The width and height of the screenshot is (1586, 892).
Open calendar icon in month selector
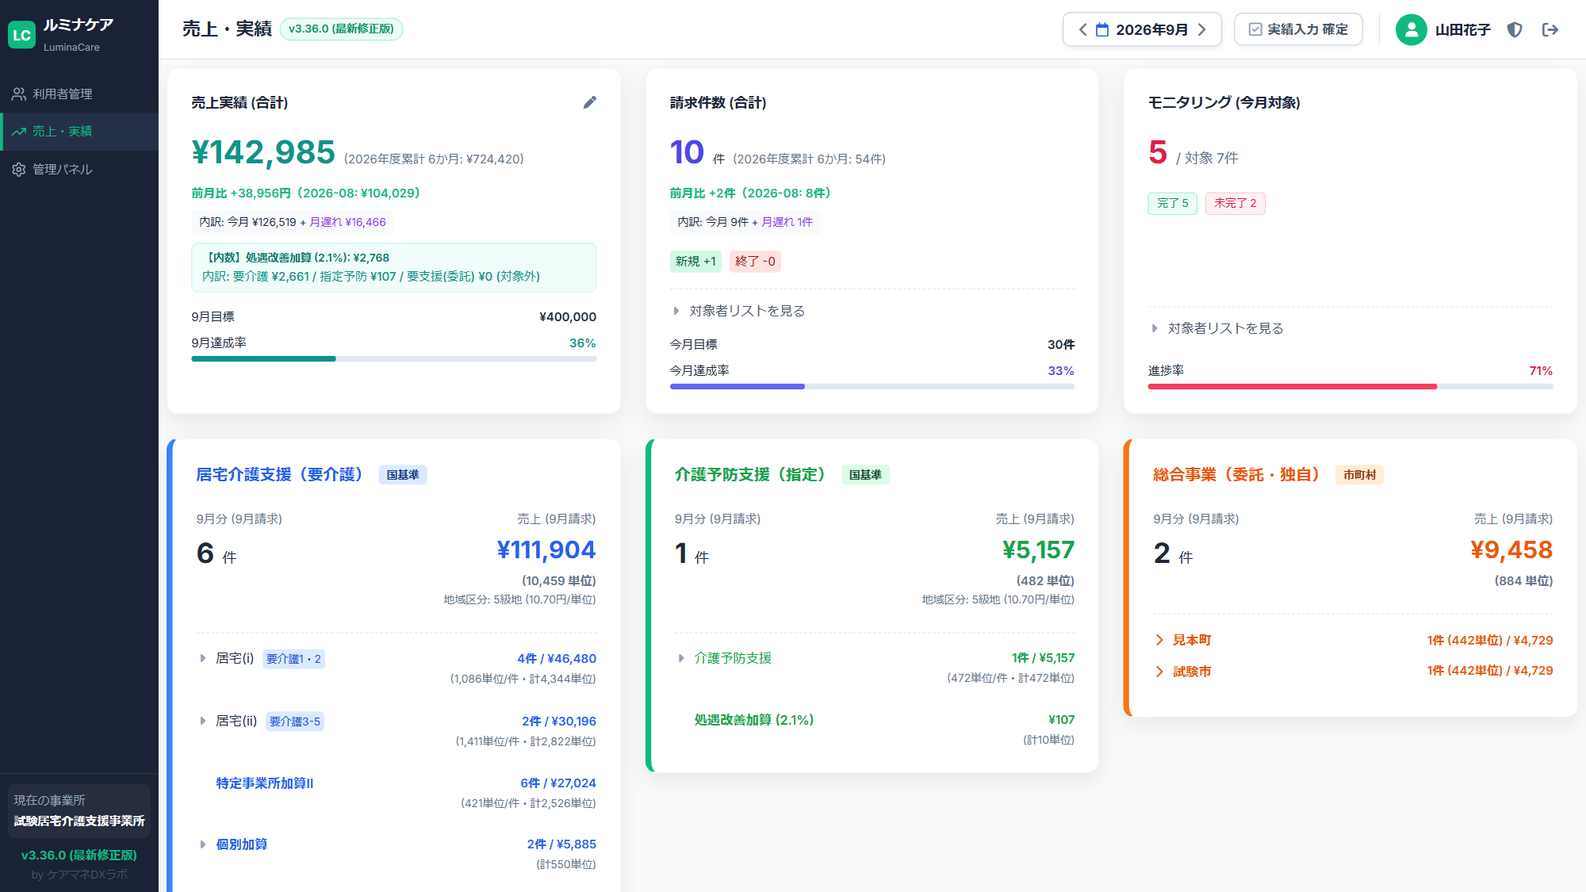[x=1102, y=29]
